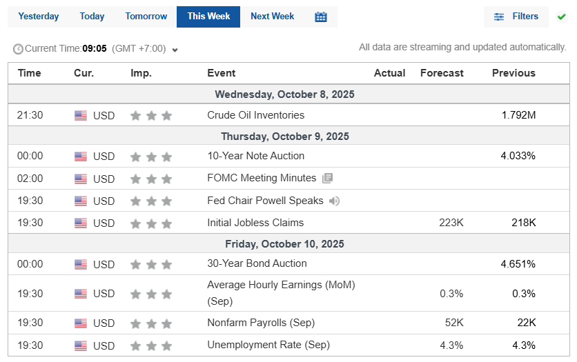The height and width of the screenshot is (362, 577).
Task: Click the speaker icon beside Powell Speaks
Action: pyautogui.click(x=335, y=201)
